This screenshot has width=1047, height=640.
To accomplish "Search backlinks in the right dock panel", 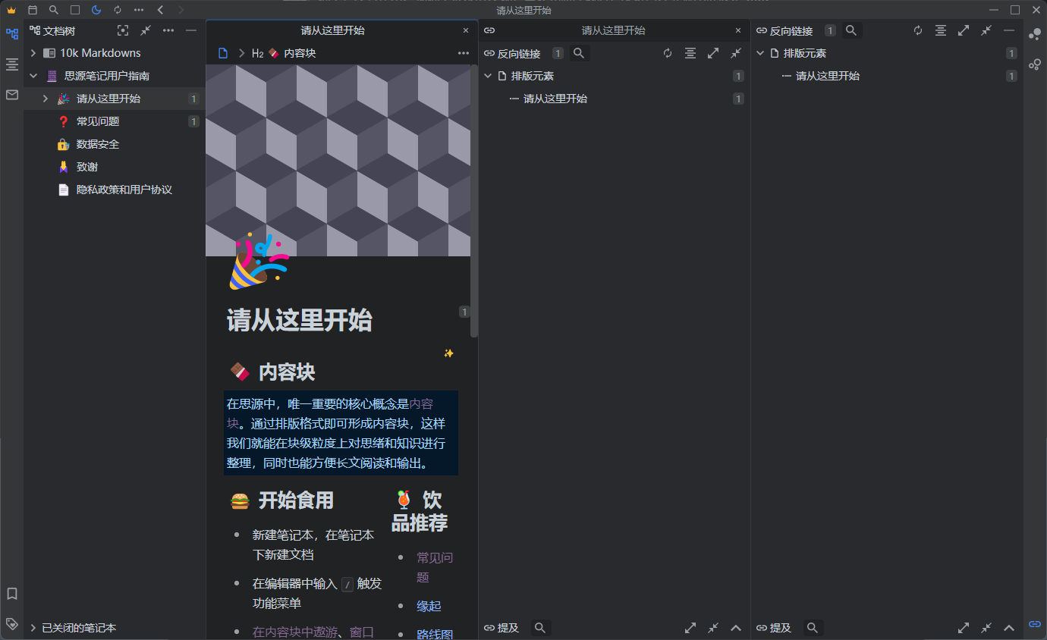I will 851,30.
